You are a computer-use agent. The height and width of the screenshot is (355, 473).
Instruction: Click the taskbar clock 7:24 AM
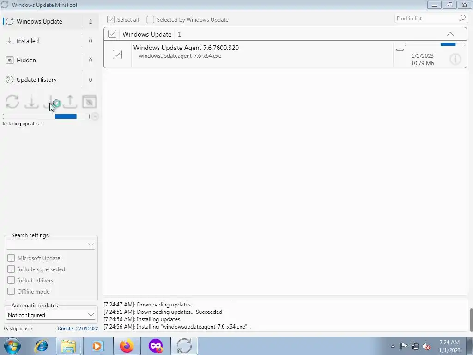click(x=449, y=343)
